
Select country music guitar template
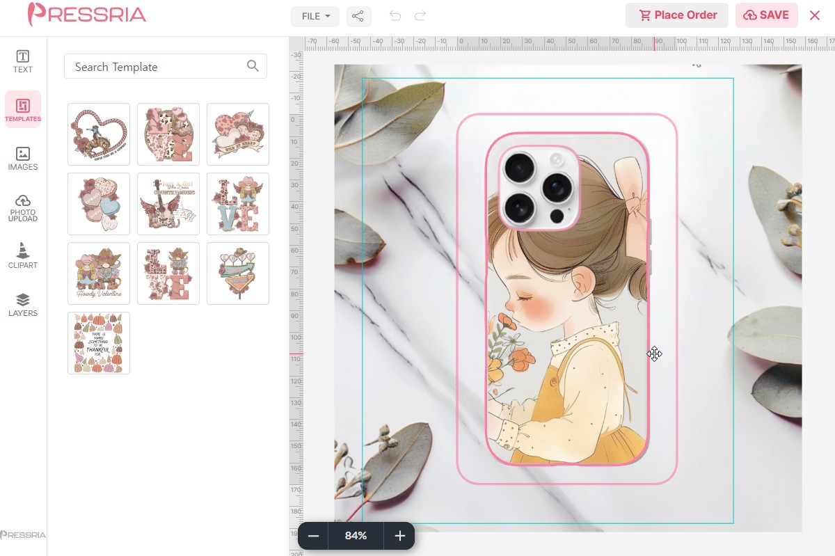point(168,204)
